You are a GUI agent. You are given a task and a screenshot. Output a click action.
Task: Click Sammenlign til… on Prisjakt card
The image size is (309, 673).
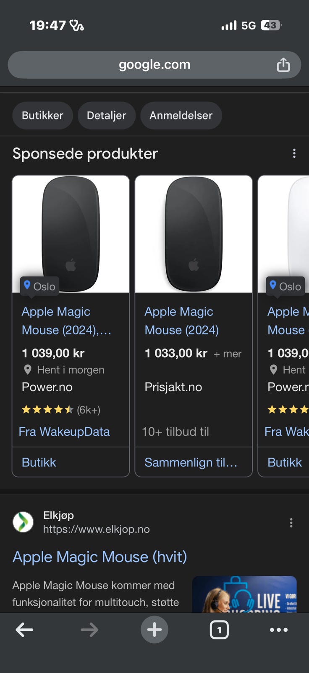(191, 462)
